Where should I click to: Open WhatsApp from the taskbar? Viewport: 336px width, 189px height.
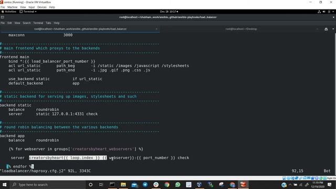point(177,185)
